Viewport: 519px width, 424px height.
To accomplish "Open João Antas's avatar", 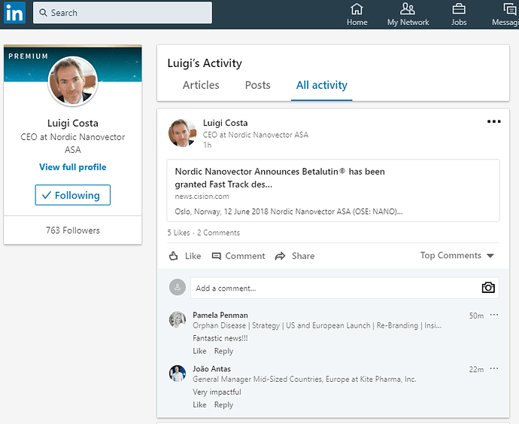I will pyautogui.click(x=178, y=374).
